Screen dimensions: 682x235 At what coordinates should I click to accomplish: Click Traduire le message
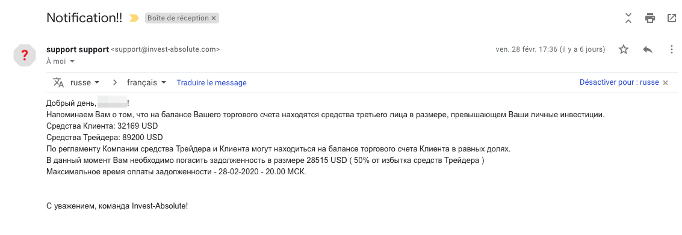click(211, 82)
